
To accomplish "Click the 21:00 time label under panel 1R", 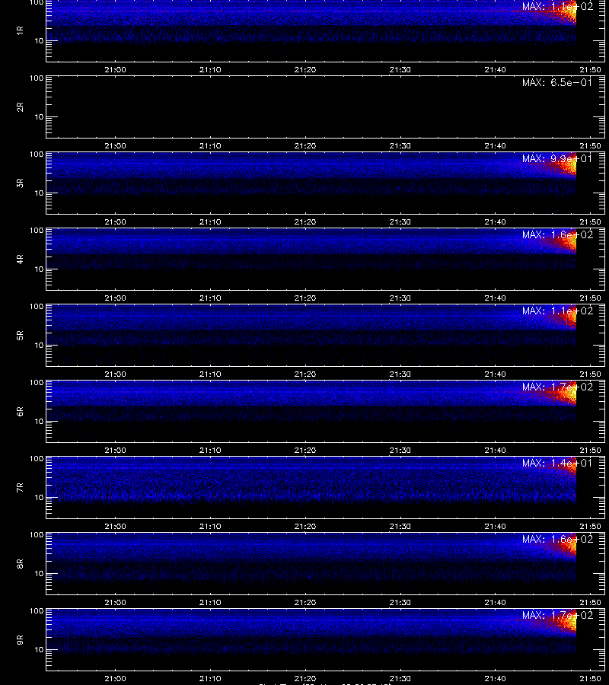I will point(116,70).
